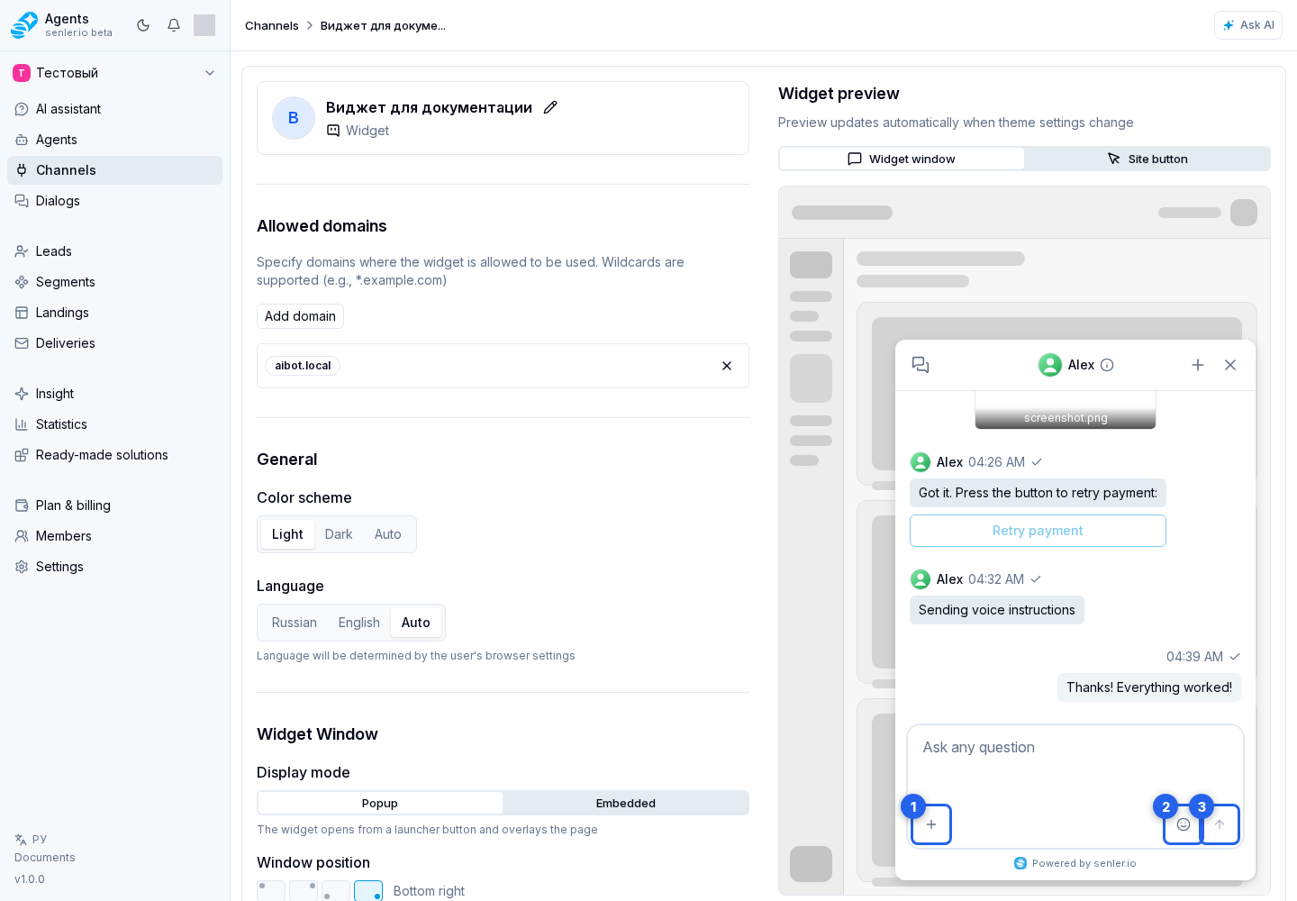Open emoji picker in message box

point(1184,824)
